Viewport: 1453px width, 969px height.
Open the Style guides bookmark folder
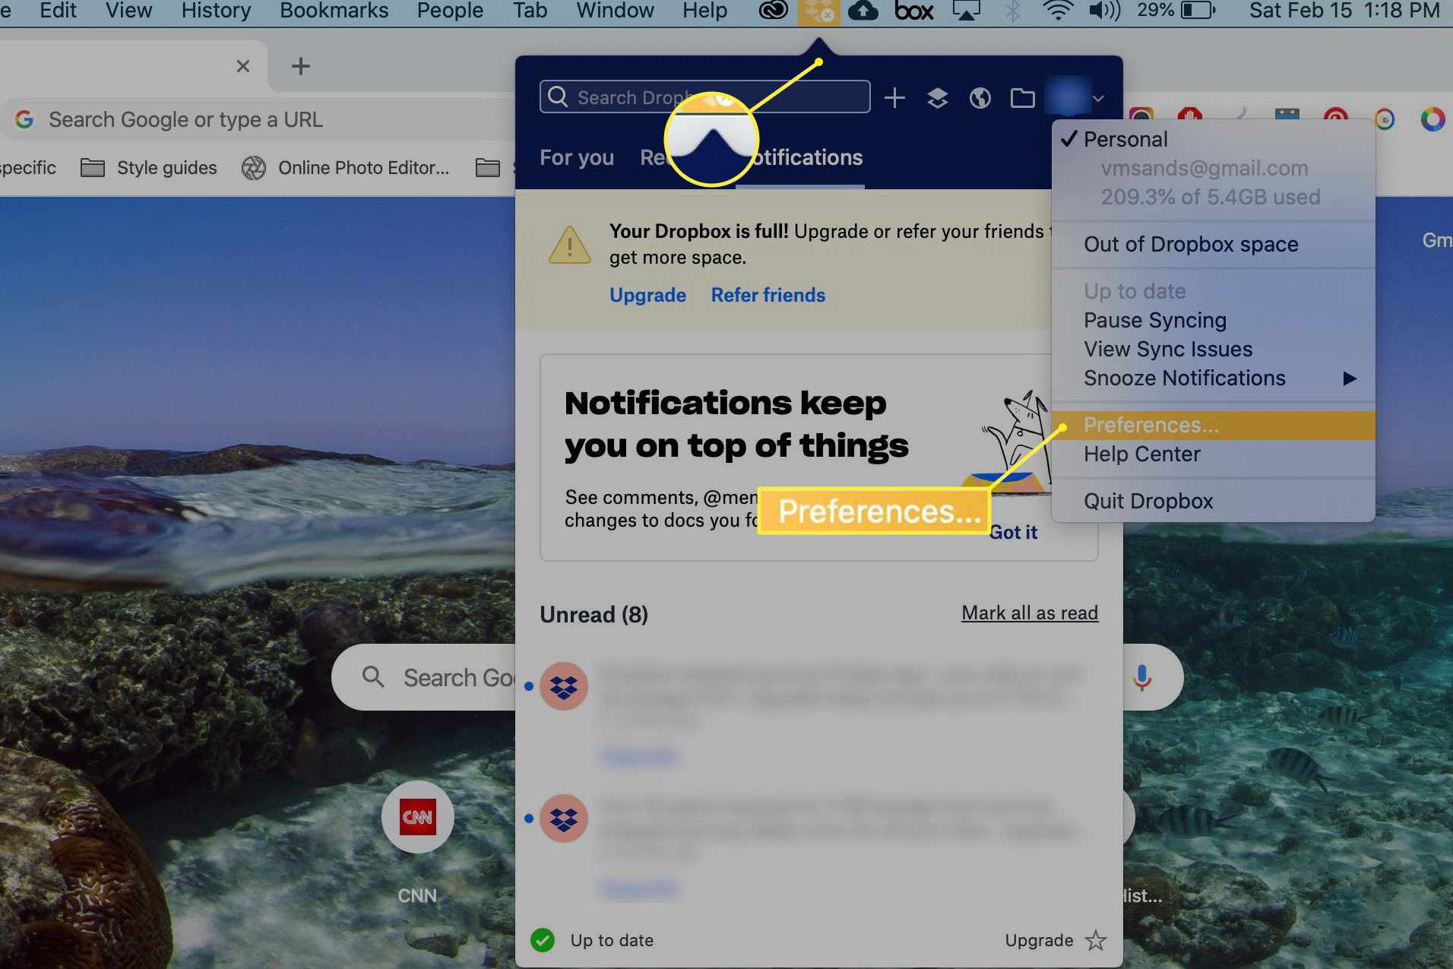[x=148, y=167]
